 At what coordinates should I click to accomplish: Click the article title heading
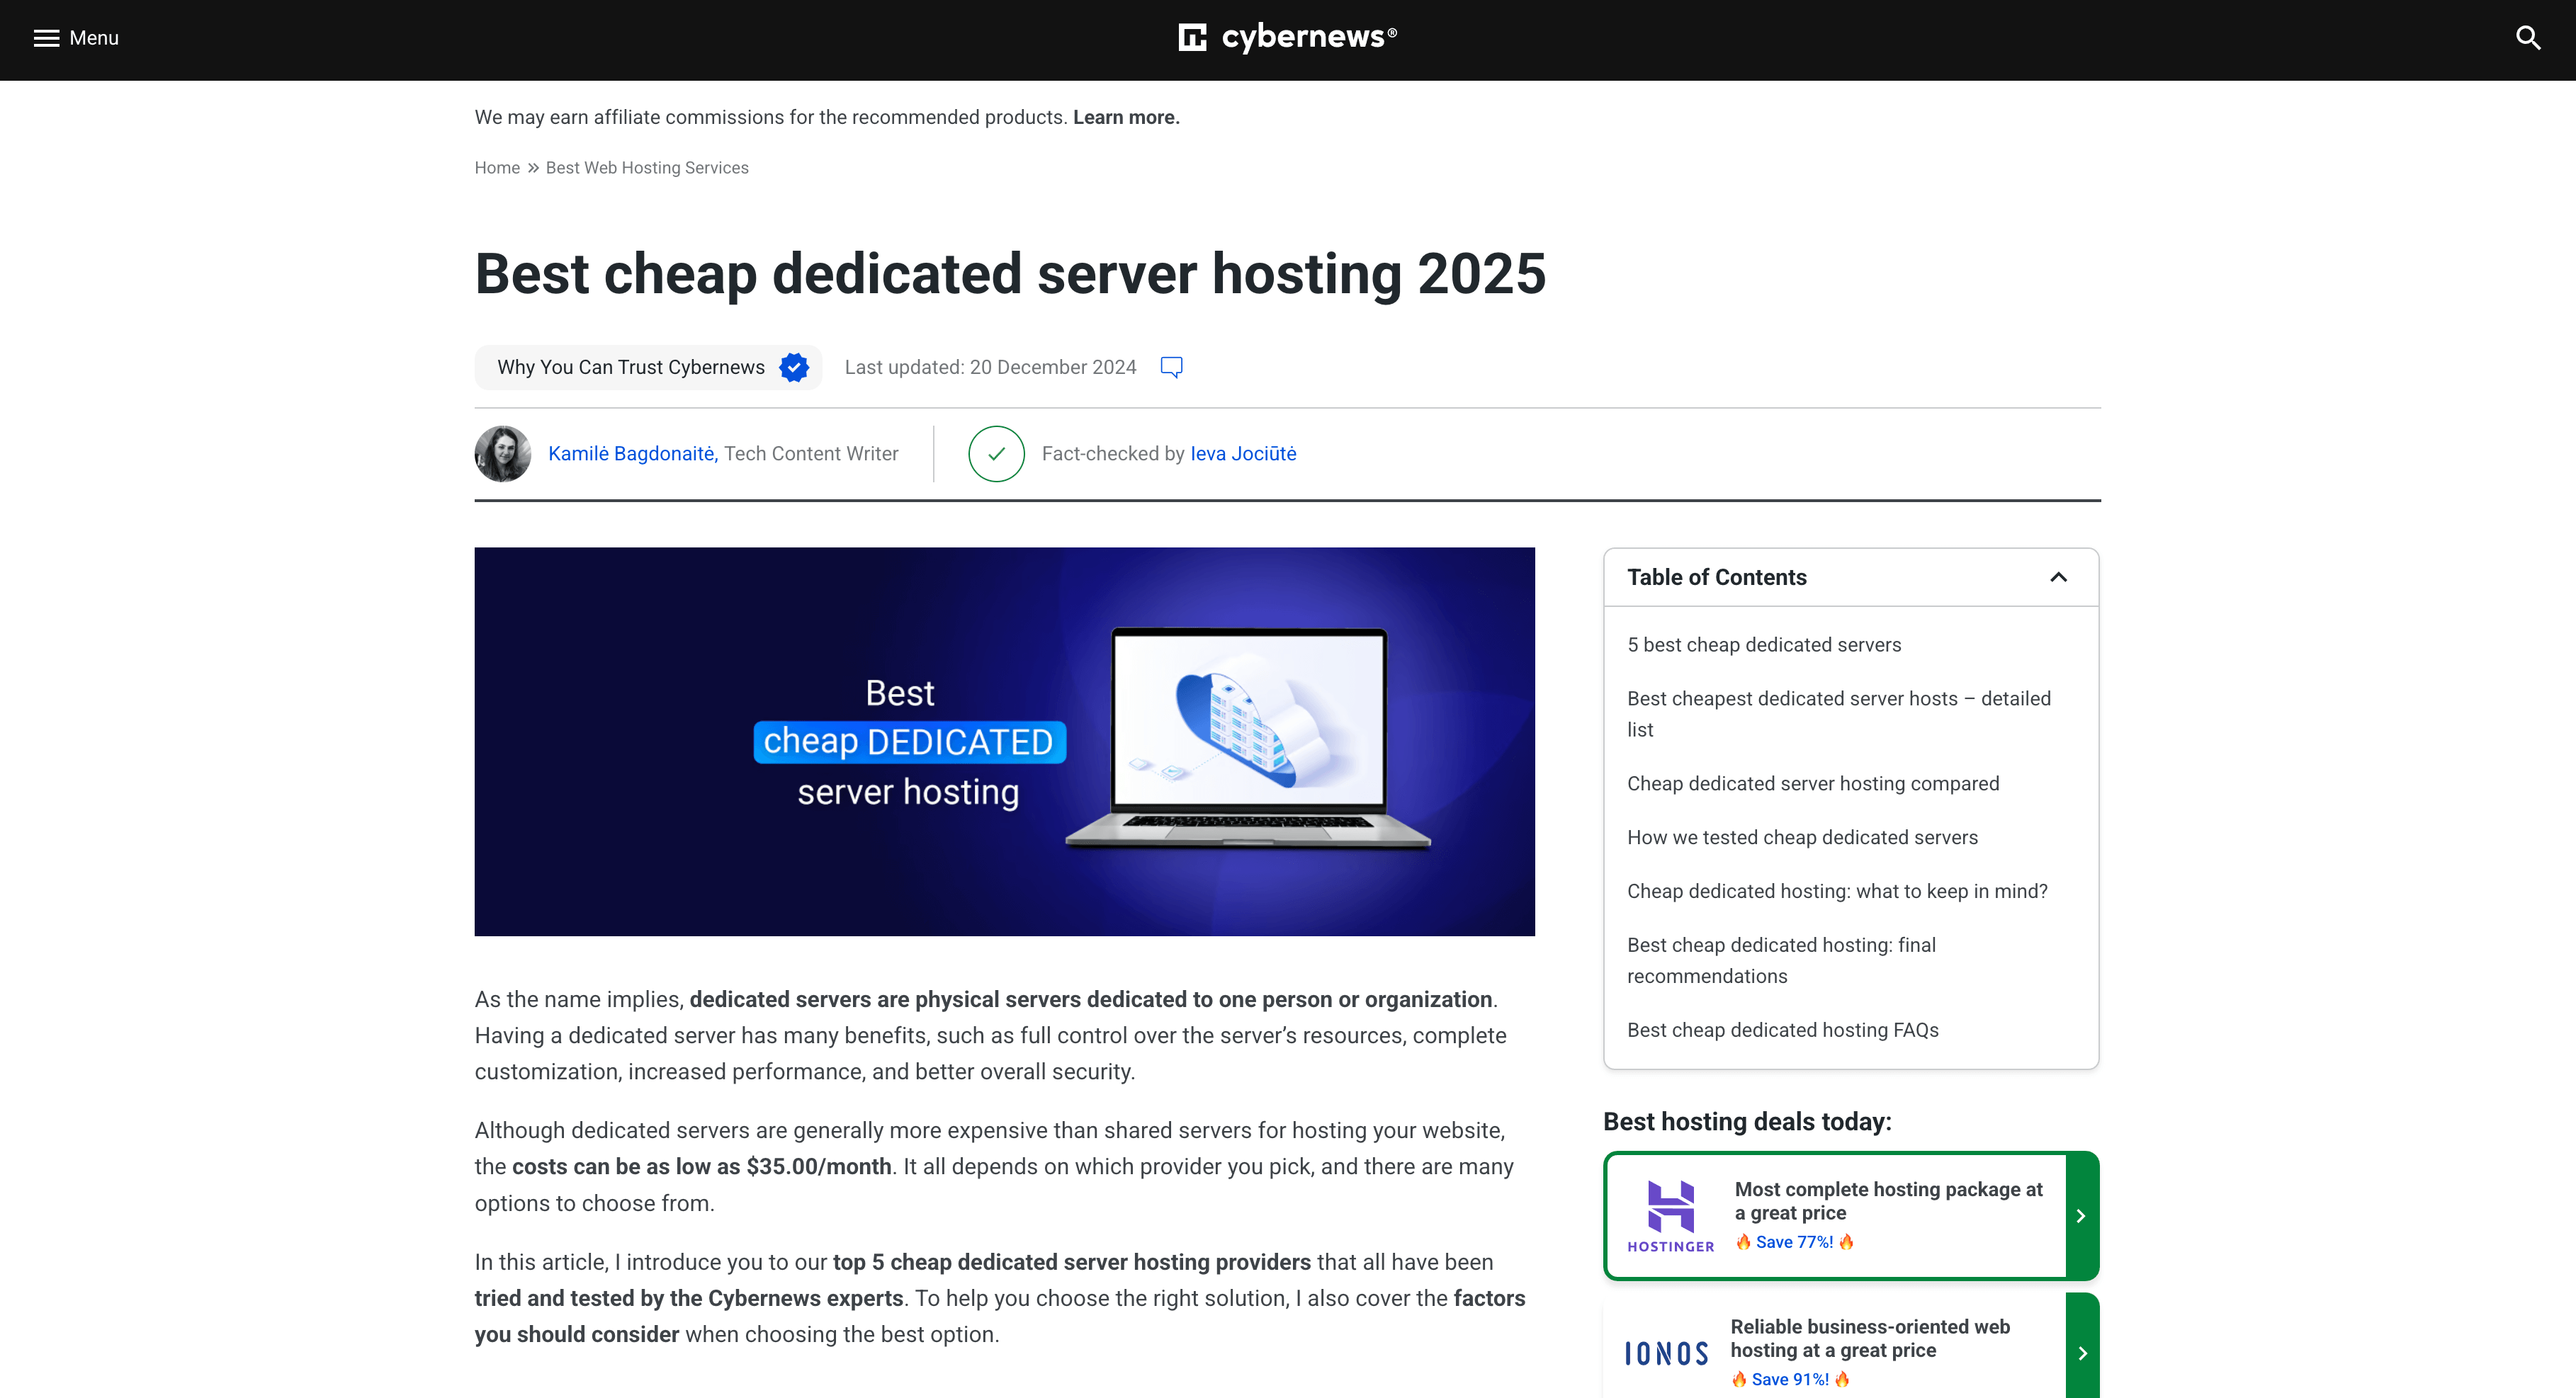(1010, 274)
